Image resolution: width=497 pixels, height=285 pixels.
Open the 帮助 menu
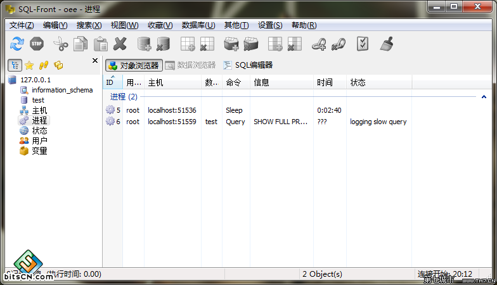304,25
